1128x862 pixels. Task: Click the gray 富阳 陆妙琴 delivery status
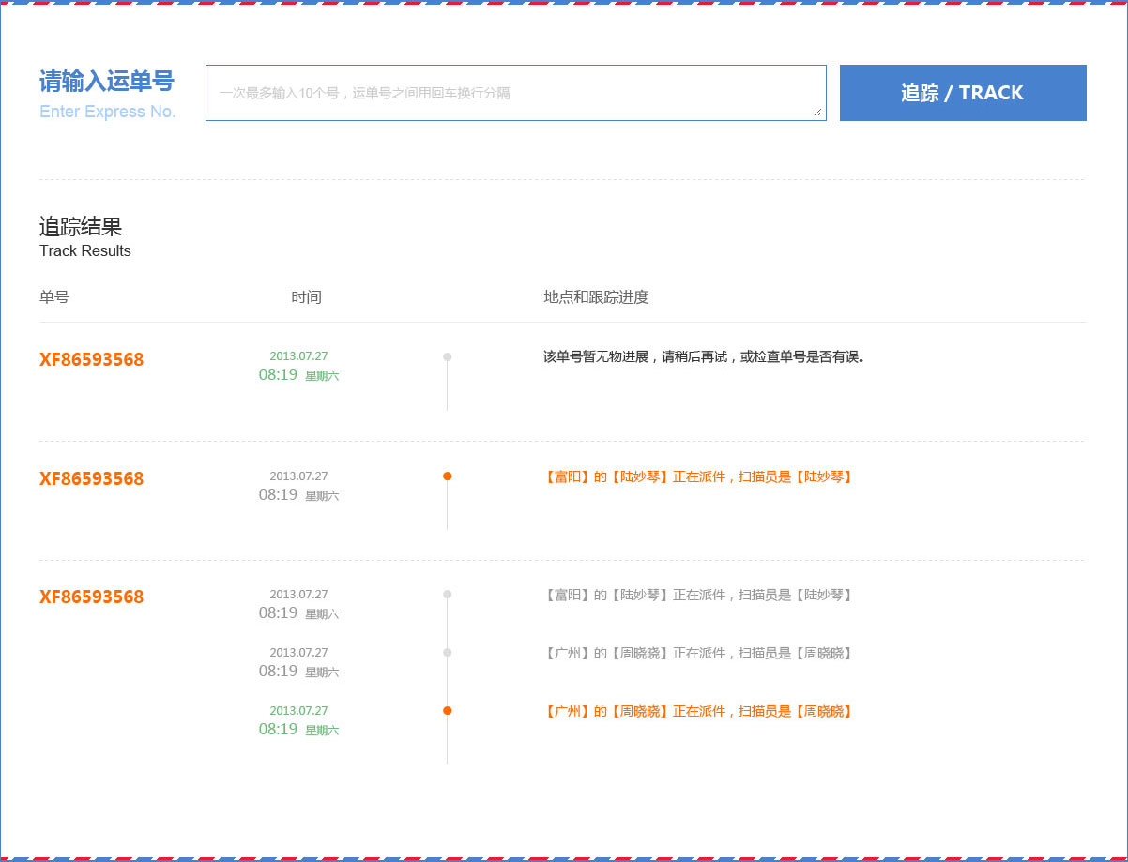click(x=698, y=595)
